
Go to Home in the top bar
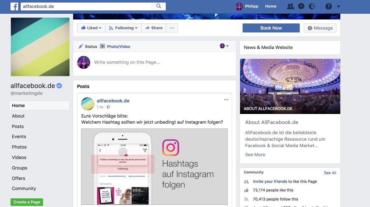pyautogui.click(x=271, y=6)
